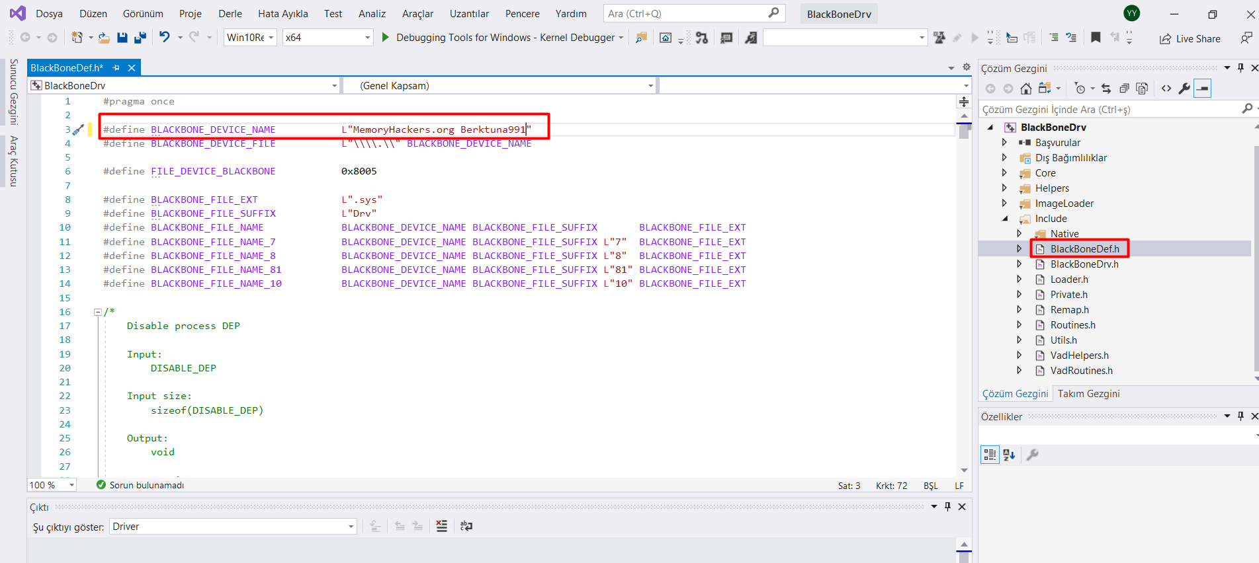
Task: Select VadRoutines.h in the solution tree
Action: [x=1082, y=371]
